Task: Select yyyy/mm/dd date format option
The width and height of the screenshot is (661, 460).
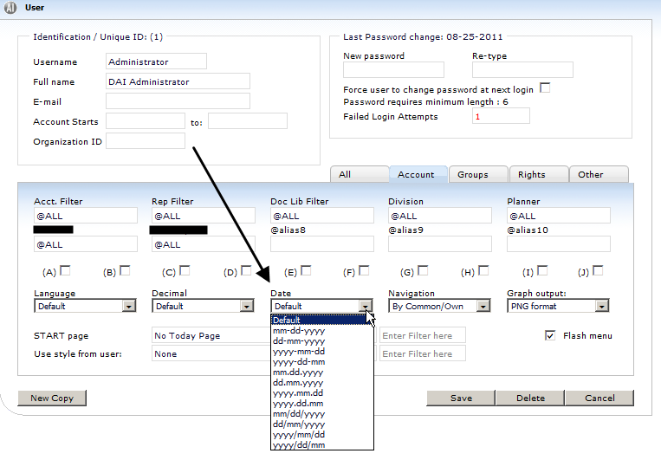Action: coord(299,435)
